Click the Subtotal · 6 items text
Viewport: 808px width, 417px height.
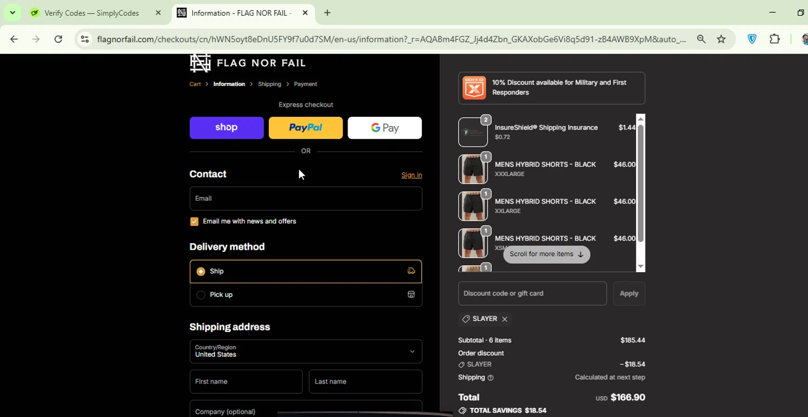point(485,341)
